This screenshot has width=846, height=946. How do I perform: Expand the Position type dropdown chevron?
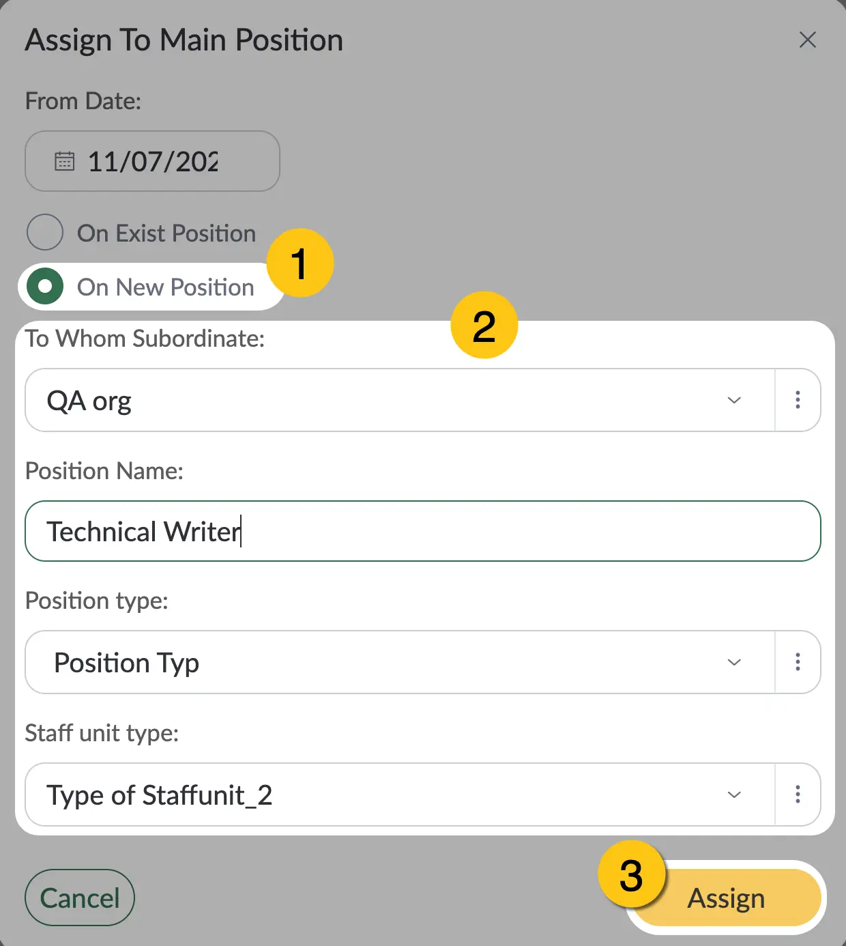tap(734, 662)
